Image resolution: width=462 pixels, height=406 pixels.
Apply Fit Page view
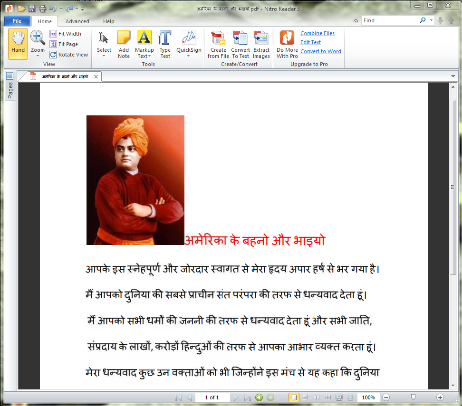64,44
